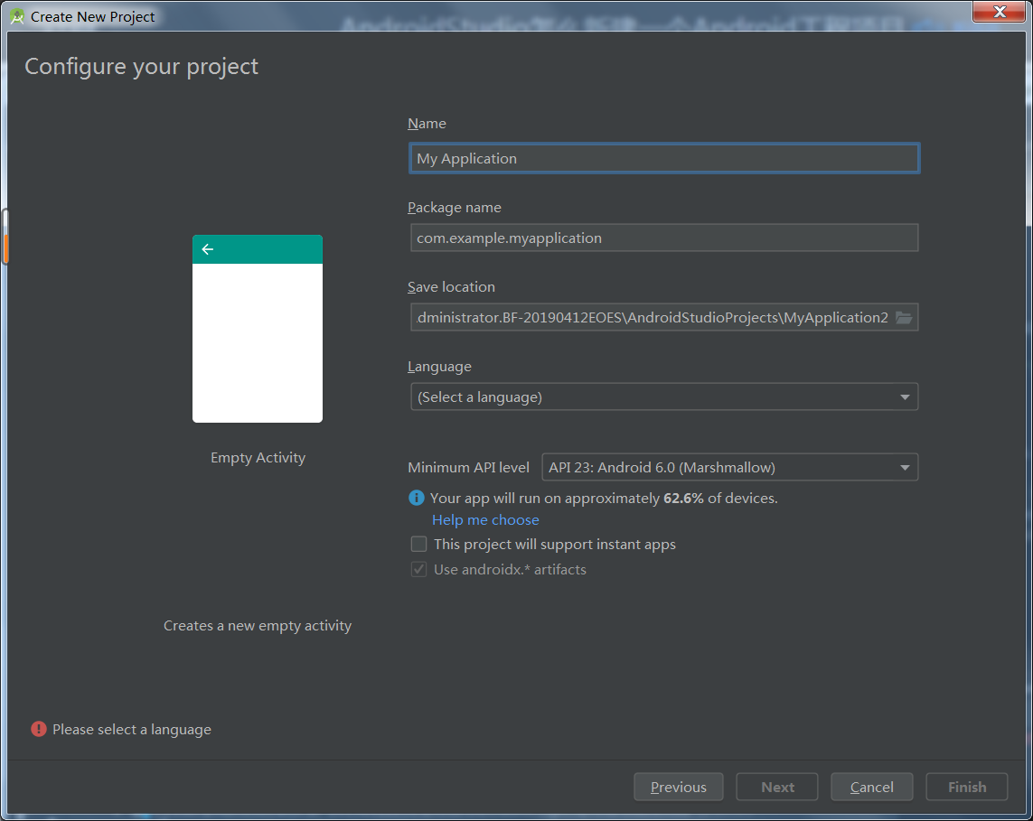The width and height of the screenshot is (1033, 821).
Task: Click the disabled Next button
Action: (x=776, y=787)
